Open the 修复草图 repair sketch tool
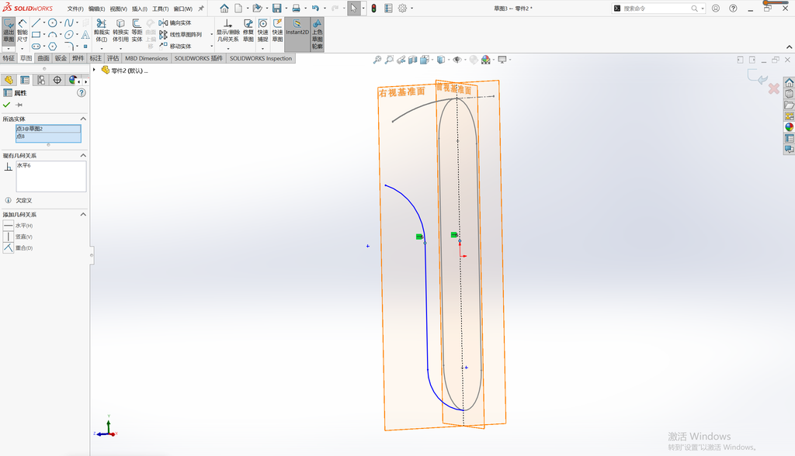The image size is (795, 456). click(x=248, y=30)
